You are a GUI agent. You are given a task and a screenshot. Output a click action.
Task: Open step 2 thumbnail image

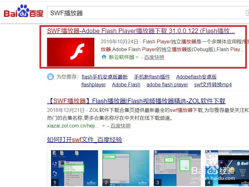pyautogui.click(x=126, y=168)
